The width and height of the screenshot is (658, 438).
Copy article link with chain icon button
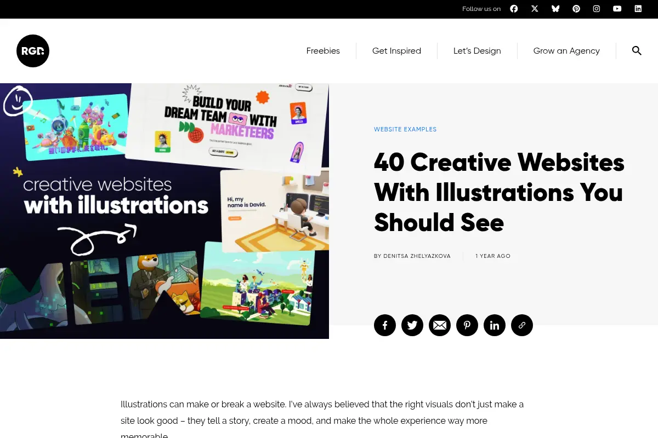(522, 325)
